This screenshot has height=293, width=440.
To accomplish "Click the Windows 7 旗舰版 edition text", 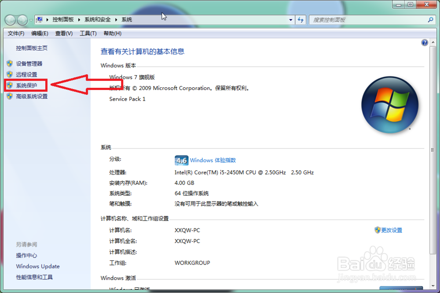I will 132,77.
